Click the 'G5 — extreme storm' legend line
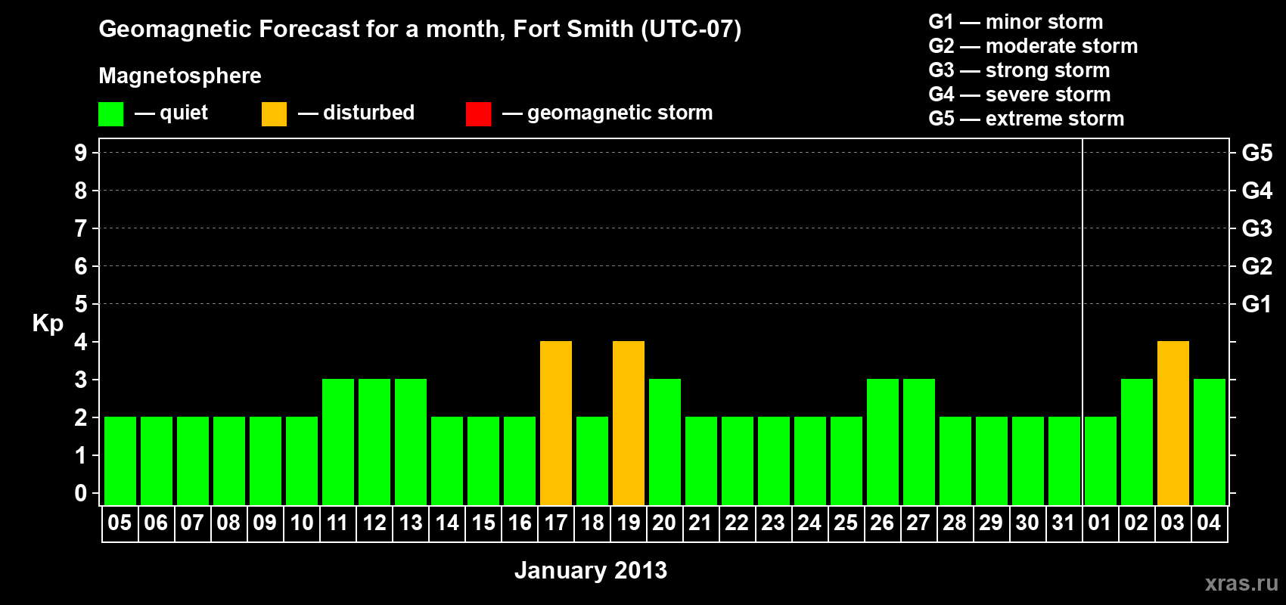The width and height of the screenshot is (1286, 605). (x=1026, y=119)
